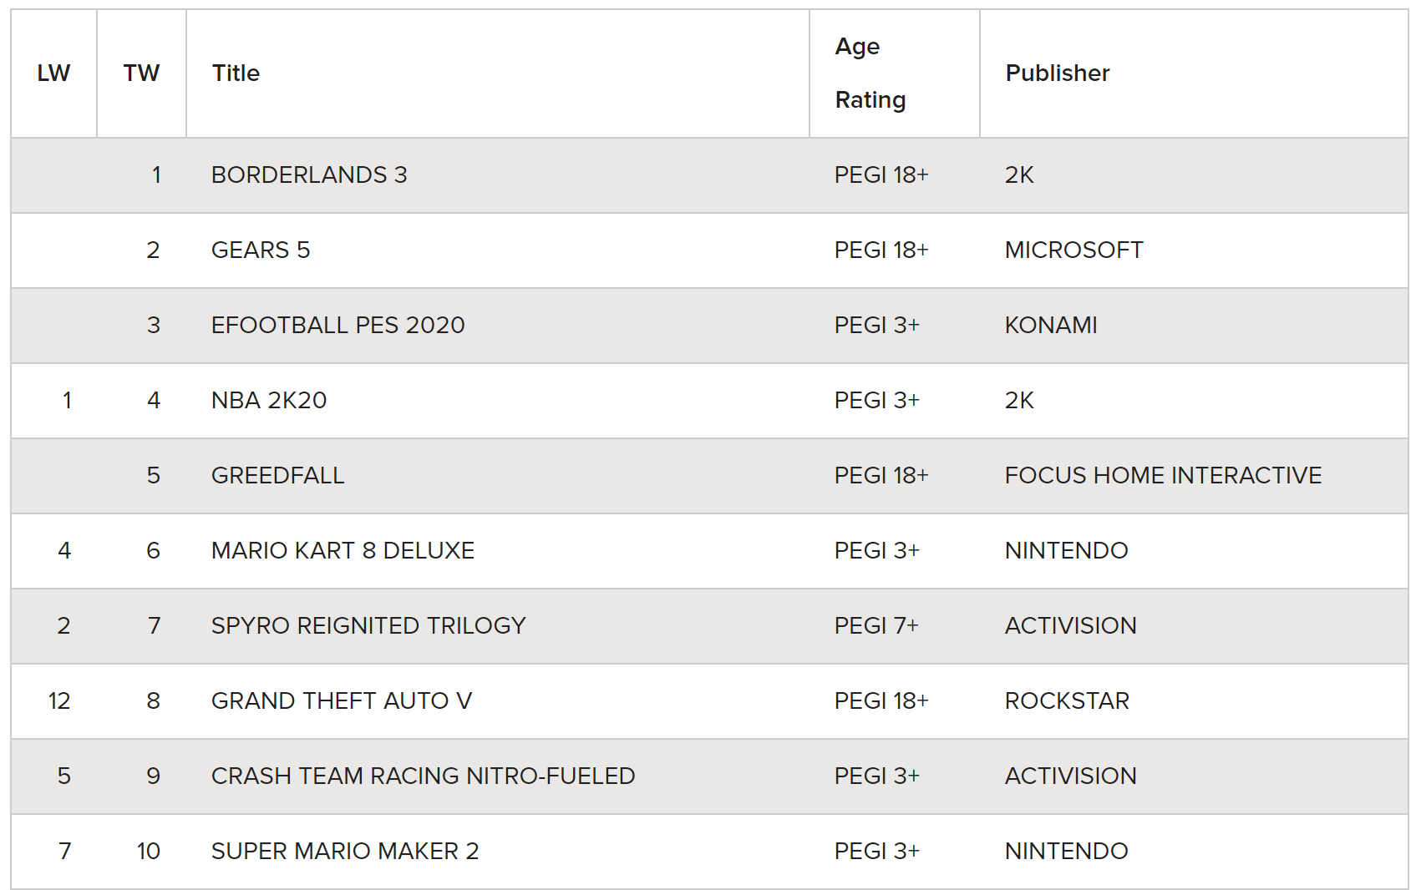
Task: Click the NBA 2K20 title cell
Action: (x=269, y=401)
